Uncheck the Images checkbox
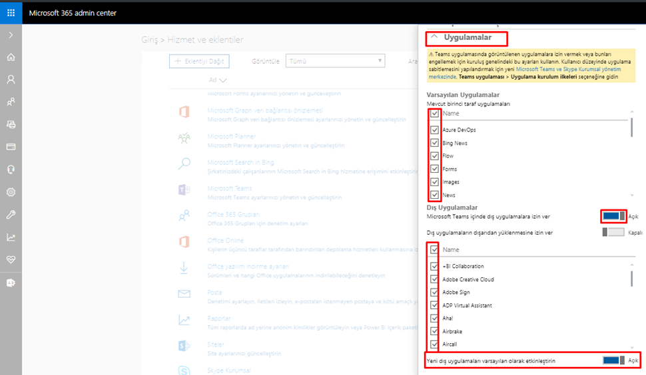646x375 pixels. (x=434, y=182)
